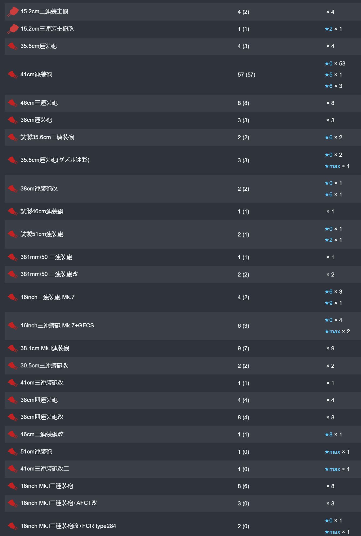Viewport: 361px width, 536px height.
Task: Click the 15.2cm三連装主砲 medium gun icon
Action: point(13,12)
